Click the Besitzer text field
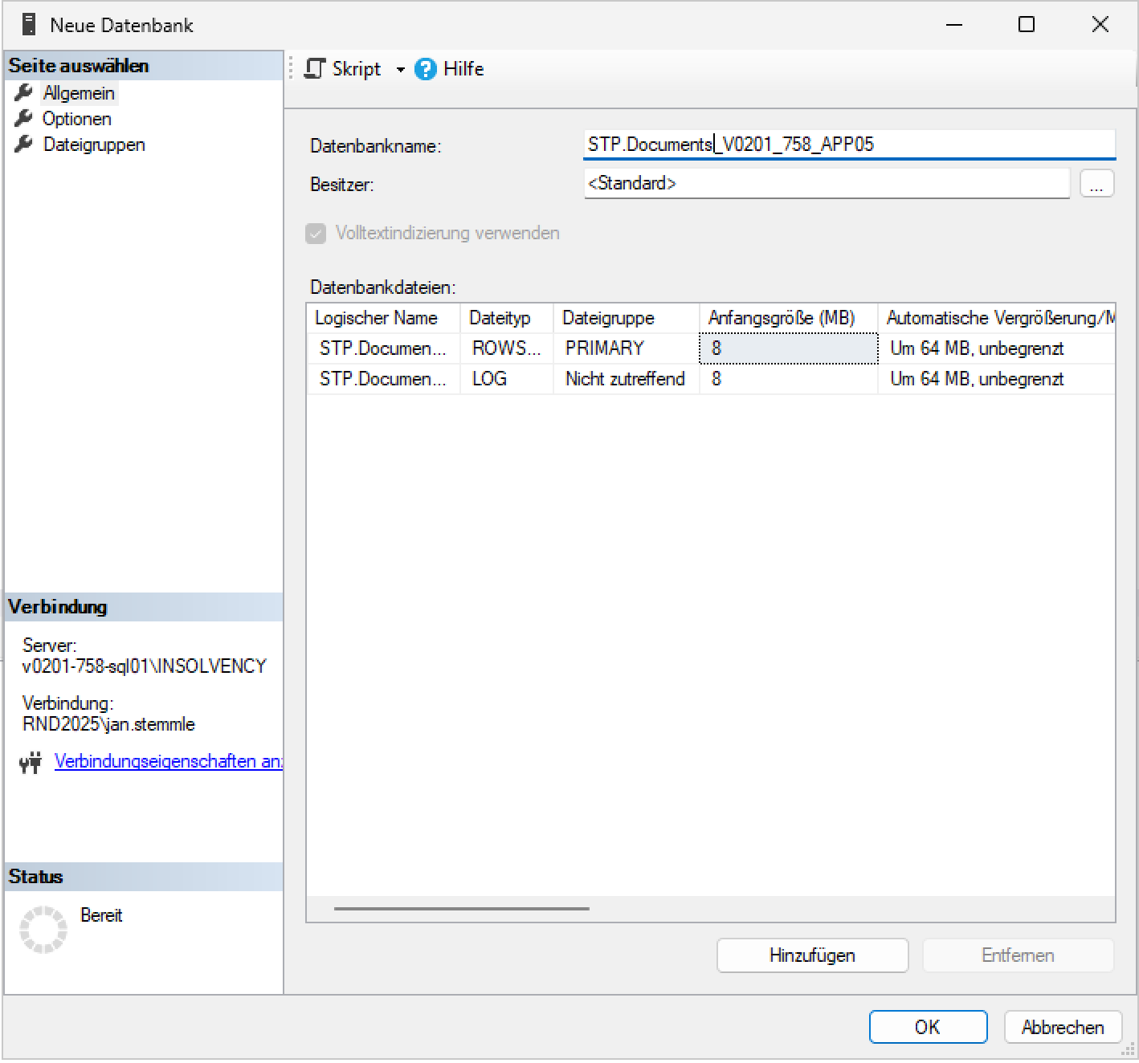The width and height of the screenshot is (1139, 1063). pos(827,183)
